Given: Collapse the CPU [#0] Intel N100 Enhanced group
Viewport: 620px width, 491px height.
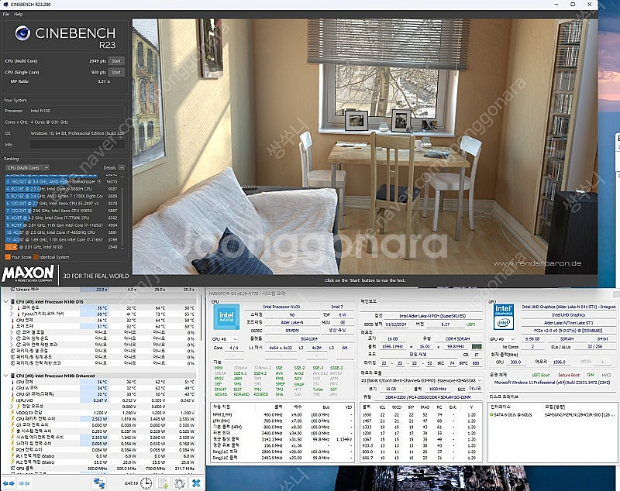Looking at the screenshot, I should [5, 376].
